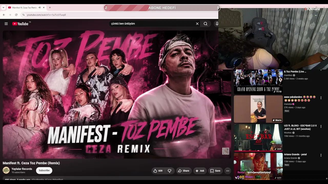The image size is (328, 184).
Task: Open the Ask AI button
Action: point(200,171)
